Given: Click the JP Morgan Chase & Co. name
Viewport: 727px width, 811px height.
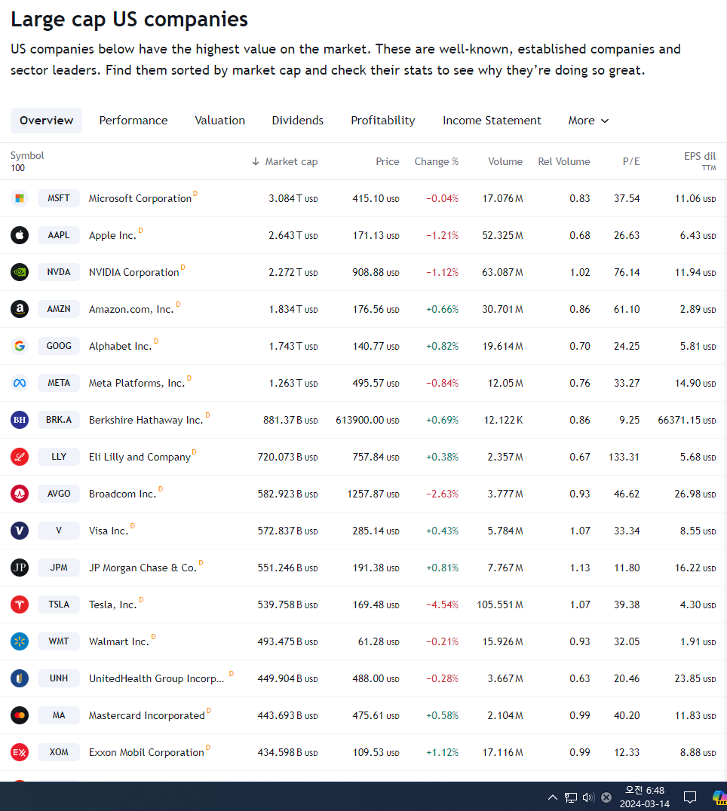Looking at the screenshot, I should coord(143,568).
